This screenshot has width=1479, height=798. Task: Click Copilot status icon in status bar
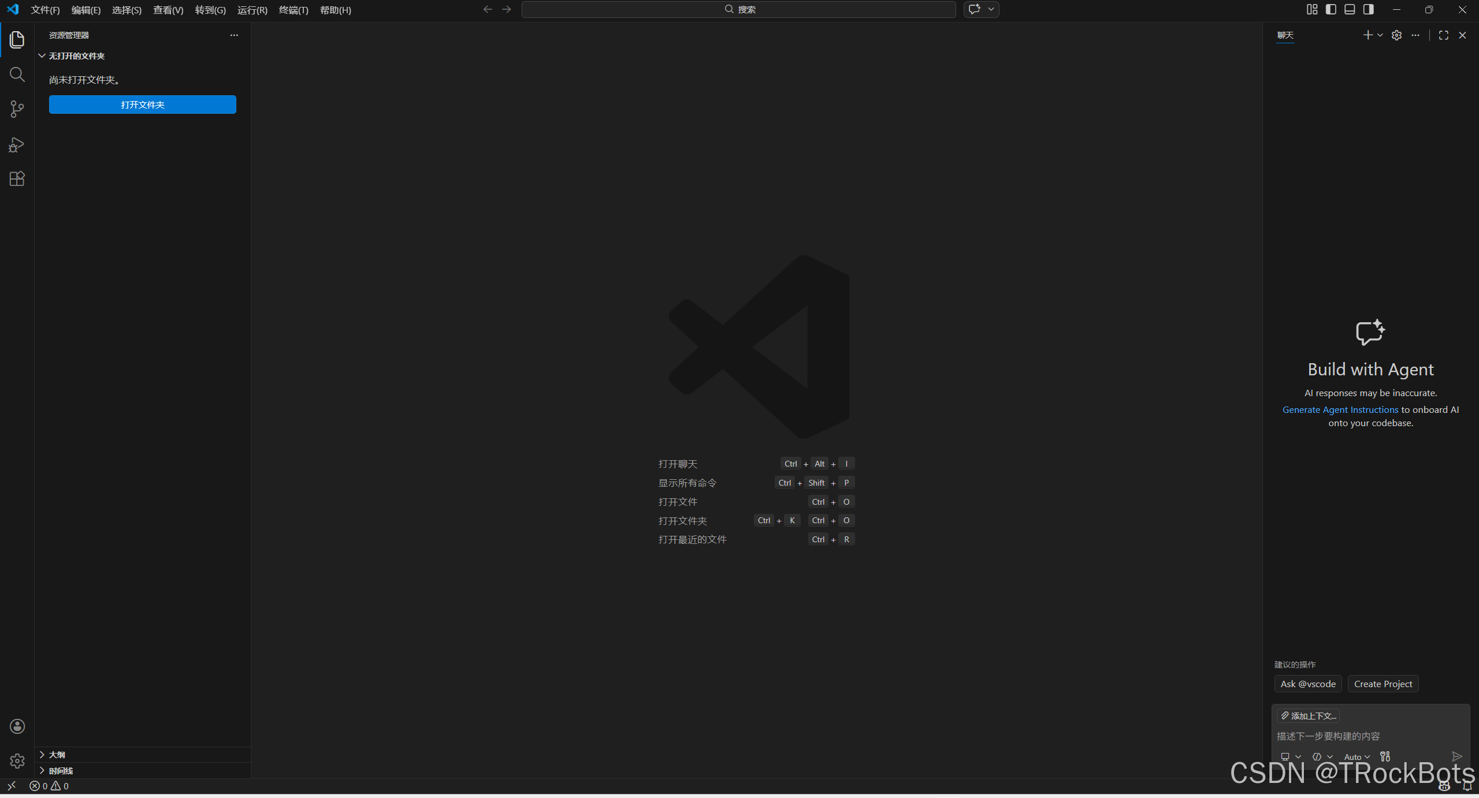pyautogui.click(x=1444, y=786)
